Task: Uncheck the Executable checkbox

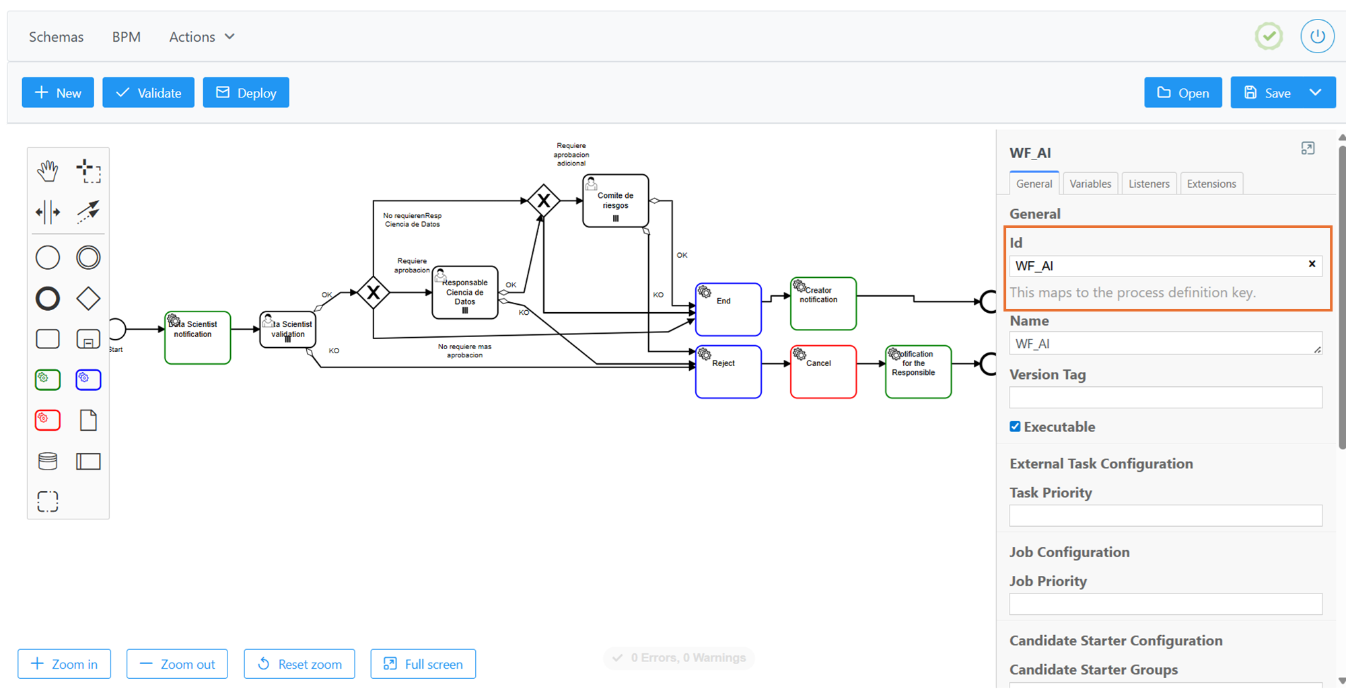Action: click(1015, 427)
